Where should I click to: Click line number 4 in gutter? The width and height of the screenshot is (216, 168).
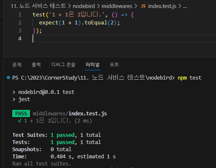click(x=20, y=39)
